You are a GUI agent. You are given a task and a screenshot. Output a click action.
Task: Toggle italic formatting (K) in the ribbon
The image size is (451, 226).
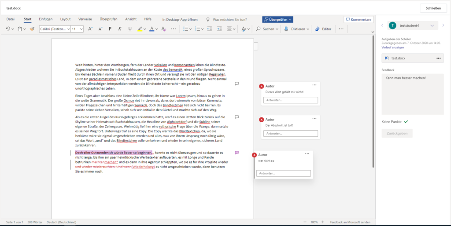[x=120, y=29]
